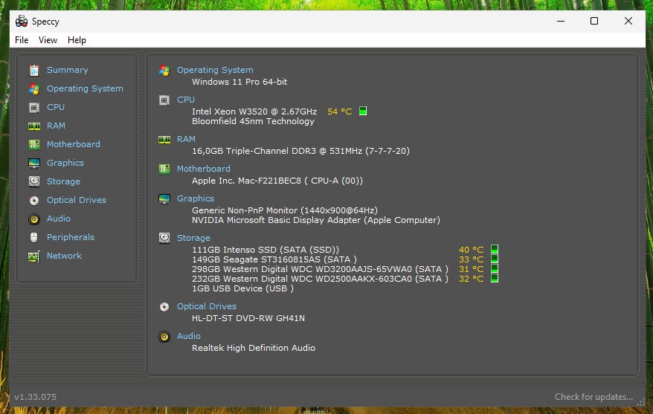Go to the Operating System section in sidebar
This screenshot has height=414, width=653.
point(85,88)
